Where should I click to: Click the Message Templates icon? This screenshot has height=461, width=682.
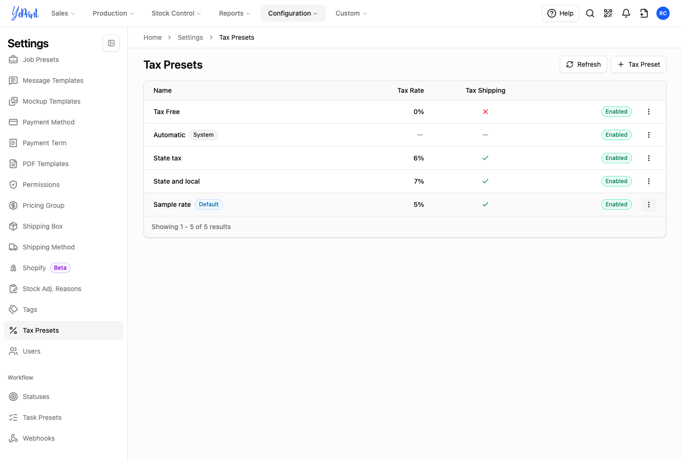[13, 80]
